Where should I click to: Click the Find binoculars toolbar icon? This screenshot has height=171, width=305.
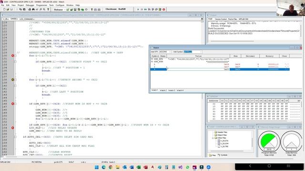click(33, 9)
